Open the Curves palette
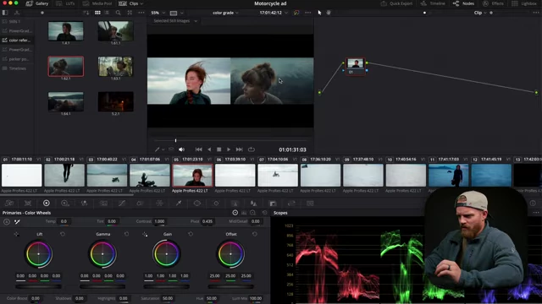The height and width of the screenshot is (304, 542). pos(122,204)
